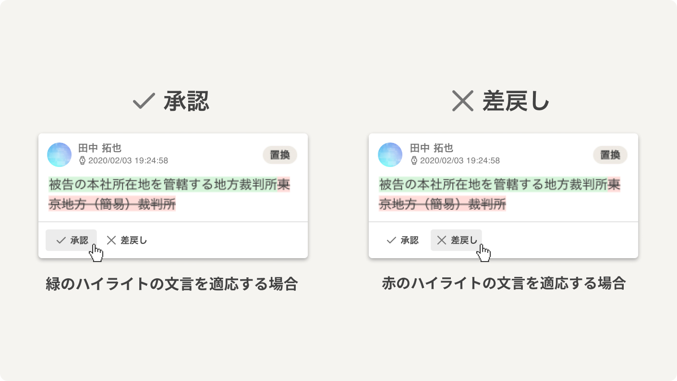The image size is (677, 381).
Task: Click the watch icon before the timestamp under 差戻し heading
Action: 414,160
